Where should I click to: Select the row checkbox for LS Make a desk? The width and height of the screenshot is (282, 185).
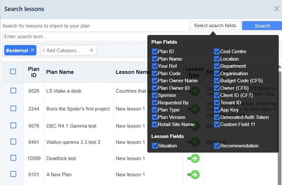[13, 91]
